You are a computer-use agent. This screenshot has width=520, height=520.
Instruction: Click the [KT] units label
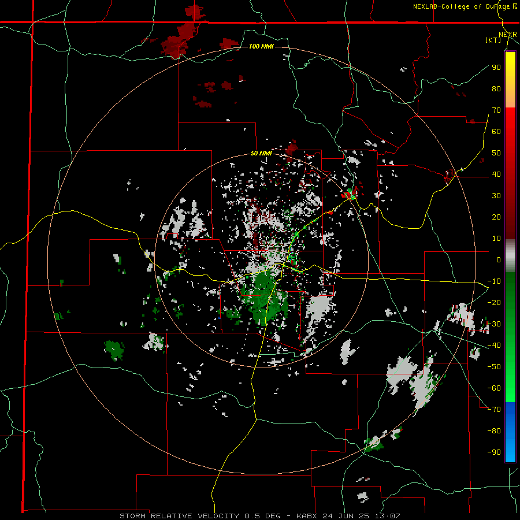[493, 40]
